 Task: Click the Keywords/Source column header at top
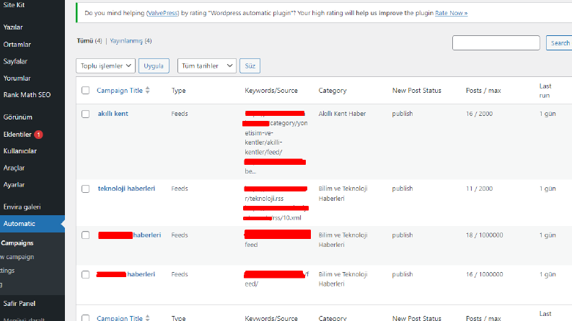click(271, 90)
